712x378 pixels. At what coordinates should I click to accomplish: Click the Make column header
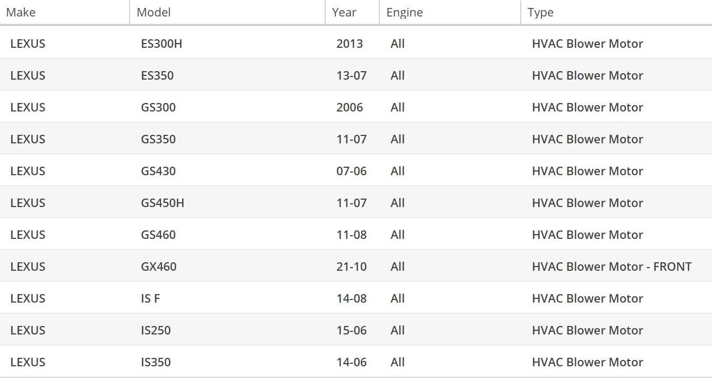pos(21,12)
